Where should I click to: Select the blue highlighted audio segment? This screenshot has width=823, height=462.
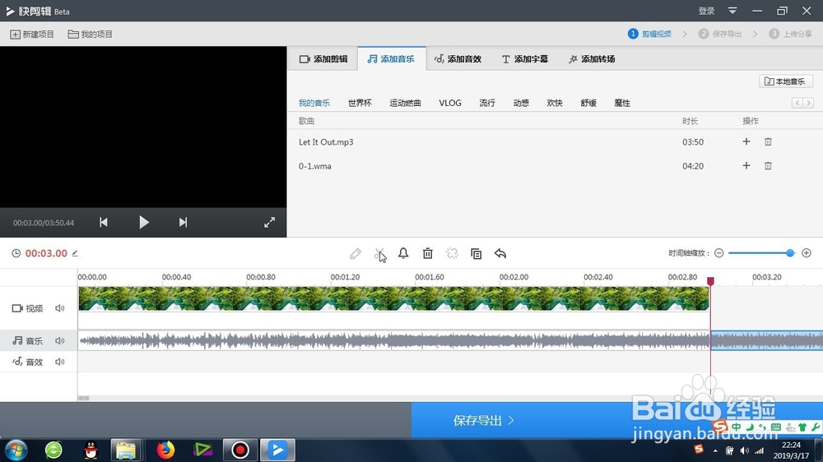(x=766, y=341)
